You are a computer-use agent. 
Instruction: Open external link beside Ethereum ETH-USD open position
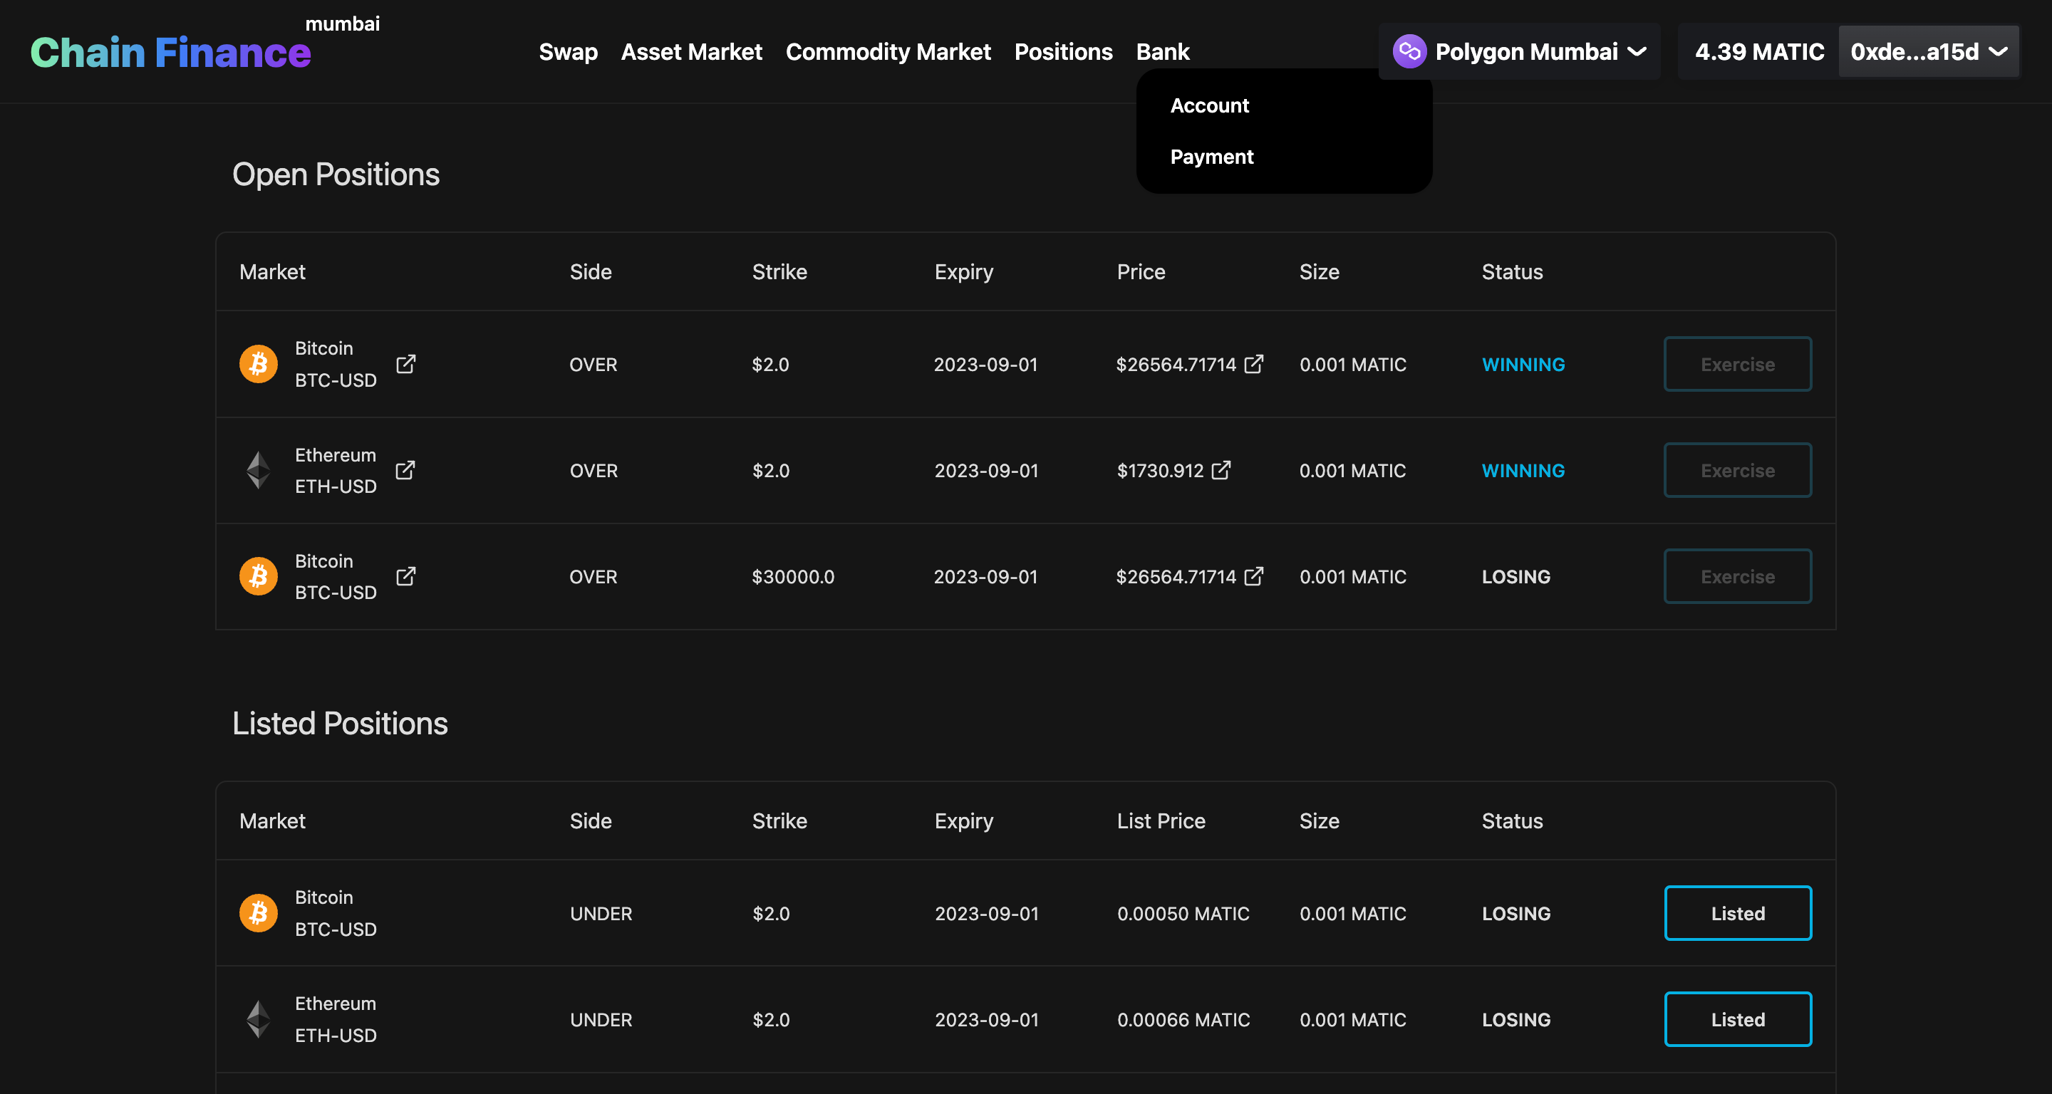[405, 470]
